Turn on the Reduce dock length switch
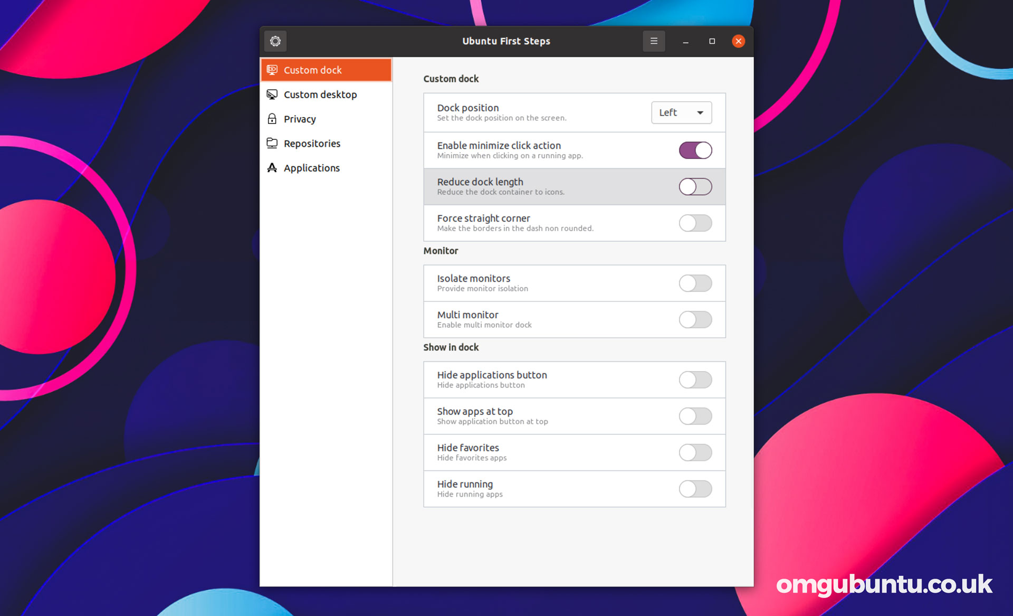1013x616 pixels. click(x=695, y=187)
